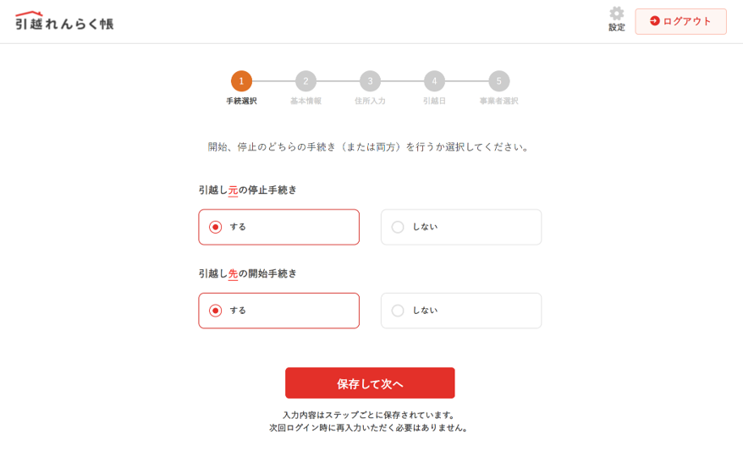Click the ログアウト arrow icon
The height and width of the screenshot is (457, 743).
point(654,21)
